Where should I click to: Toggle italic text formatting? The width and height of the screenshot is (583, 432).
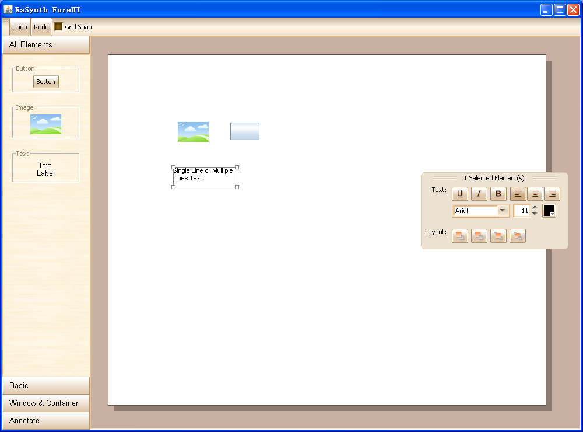pyautogui.click(x=479, y=194)
